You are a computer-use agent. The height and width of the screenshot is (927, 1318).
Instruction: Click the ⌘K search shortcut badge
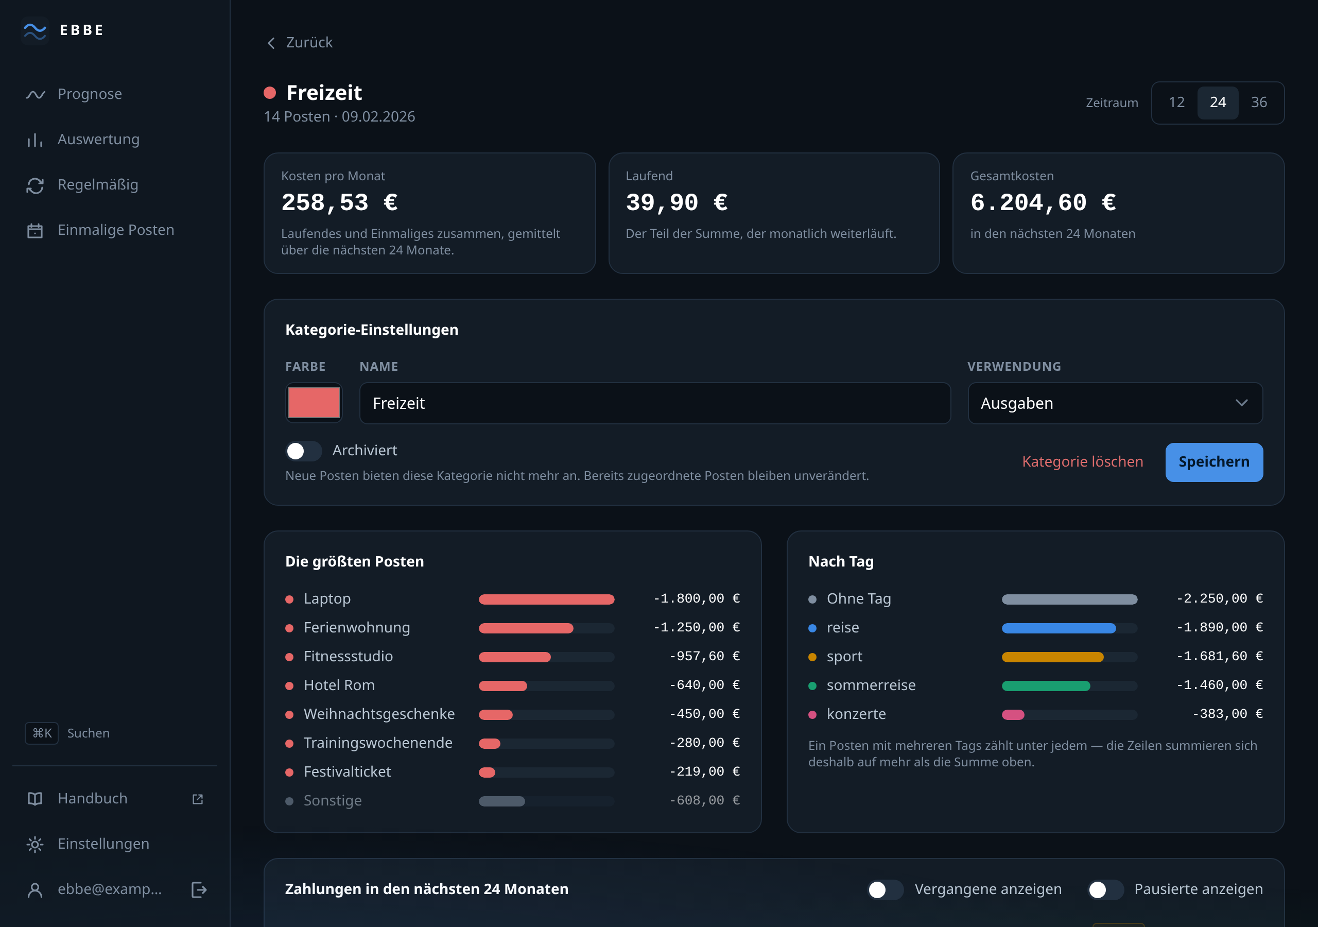click(x=41, y=733)
